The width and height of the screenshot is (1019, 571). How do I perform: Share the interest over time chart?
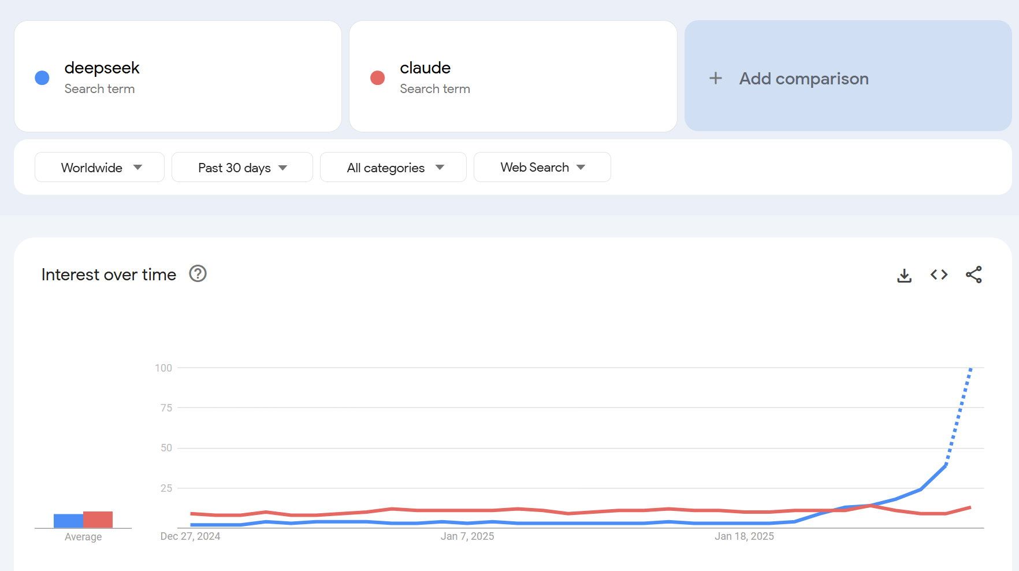pyautogui.click(x=974, y=275)
